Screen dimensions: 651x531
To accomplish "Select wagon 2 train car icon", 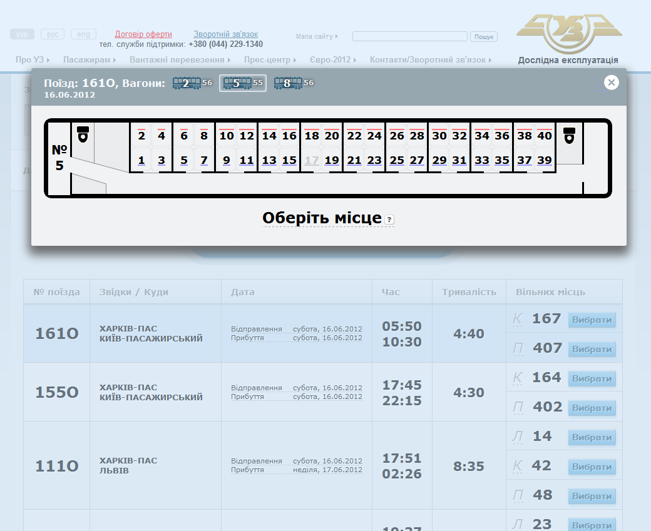I will point(186,83).
